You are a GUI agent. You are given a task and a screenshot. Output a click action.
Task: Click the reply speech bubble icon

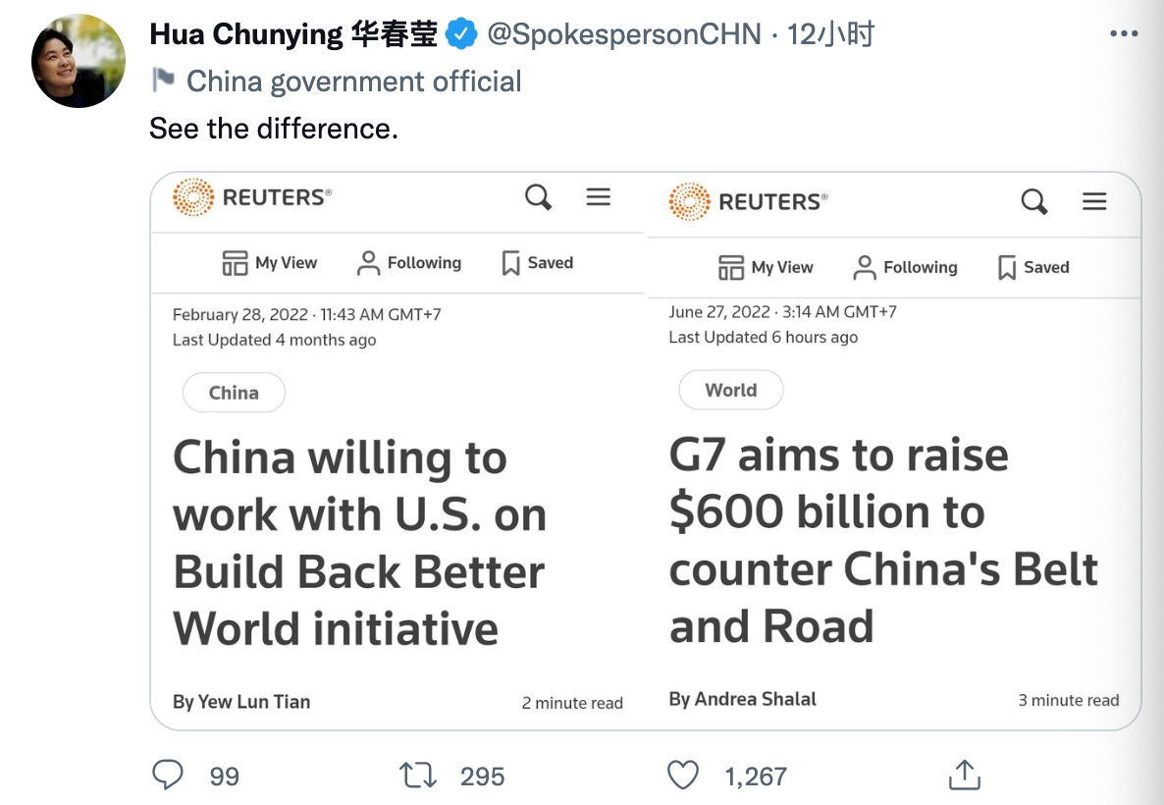[167, 775]
